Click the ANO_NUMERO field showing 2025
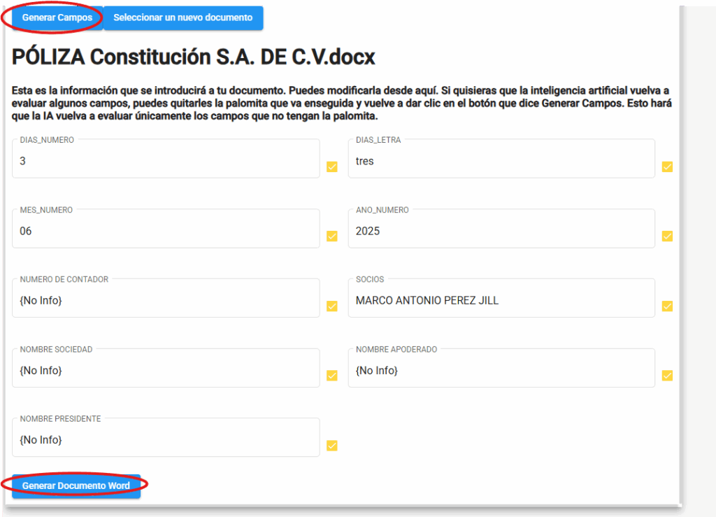Image resolution: width=716 pixels, height=517 pixels. point(501,231)
